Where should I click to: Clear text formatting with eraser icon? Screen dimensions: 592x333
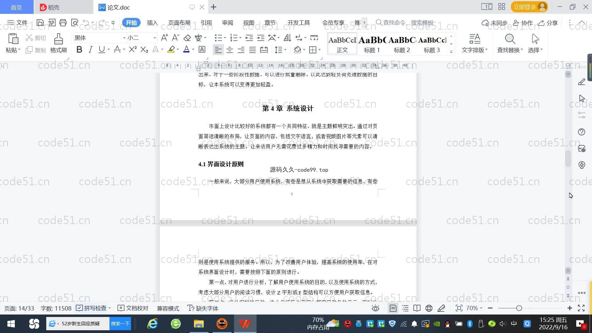[187, 38]
